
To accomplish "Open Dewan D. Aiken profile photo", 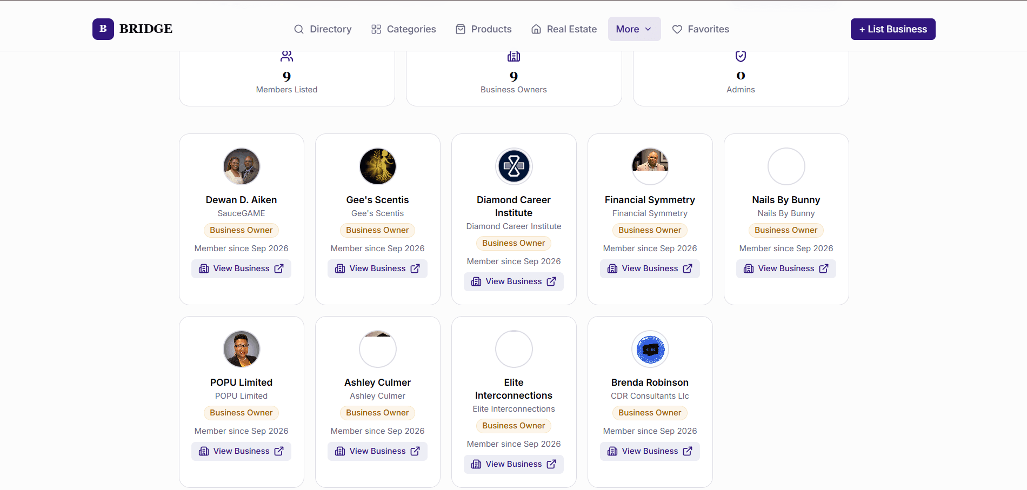I will (242, 166).
